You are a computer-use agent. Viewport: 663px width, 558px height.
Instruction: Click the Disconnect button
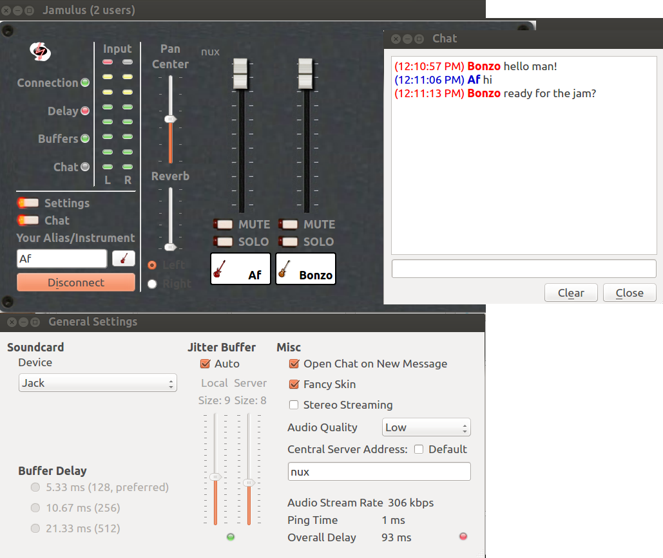(76, 282)
